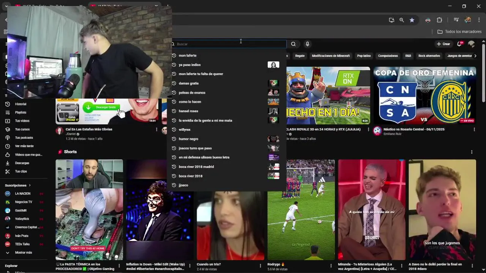This screenshot has width=486, height=273.
Task: Click the YouTube search magnifier button
Action: 293,44
